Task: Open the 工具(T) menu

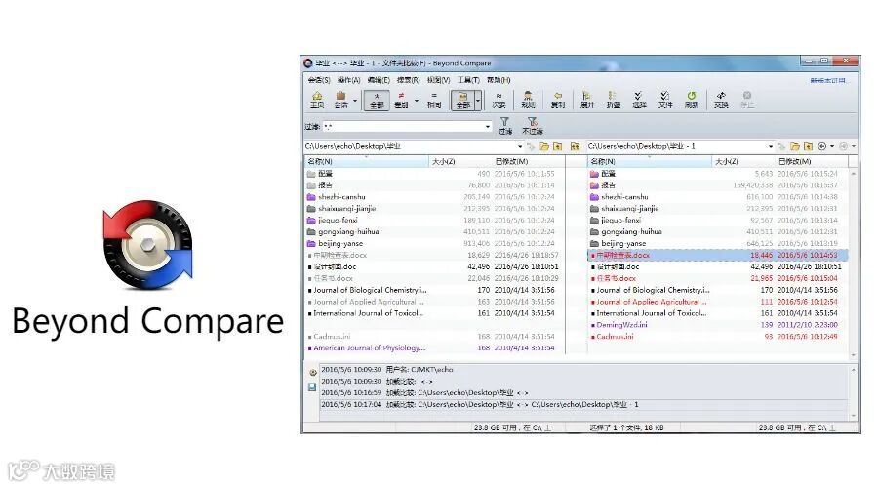Action: pyautogui.click(x=468, y=80)
